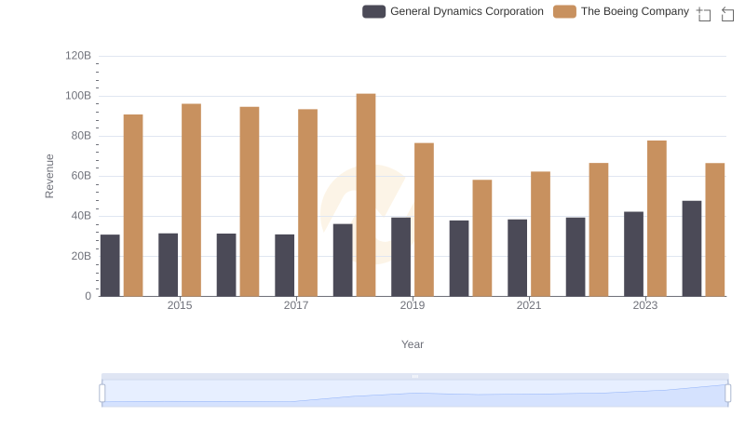Click the General Dynamics bar for 2017
This screenshot has height=429, width=745.
285,265
